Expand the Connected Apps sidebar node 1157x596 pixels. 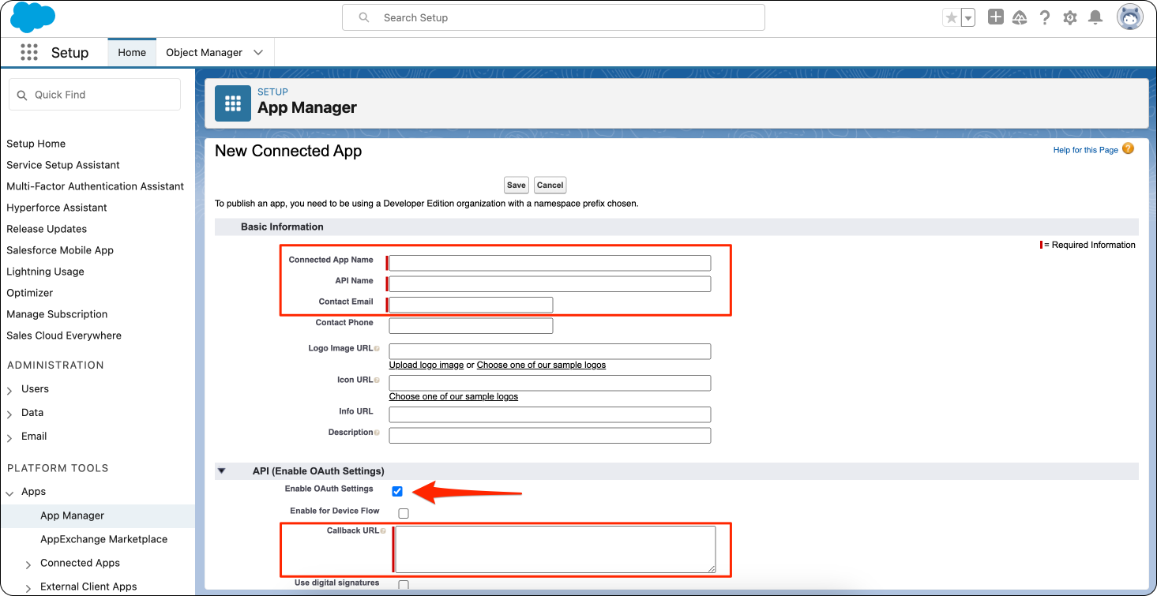pos(28,564)
